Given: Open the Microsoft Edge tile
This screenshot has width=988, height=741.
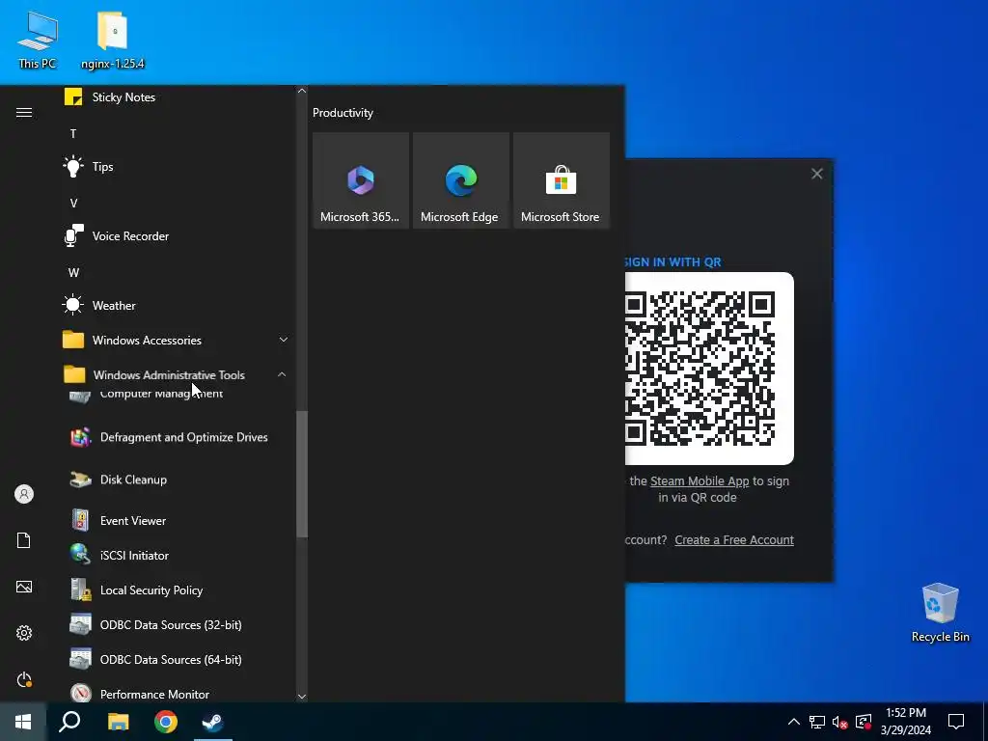Looking at the screenshot, I should [x=460, y=180].
